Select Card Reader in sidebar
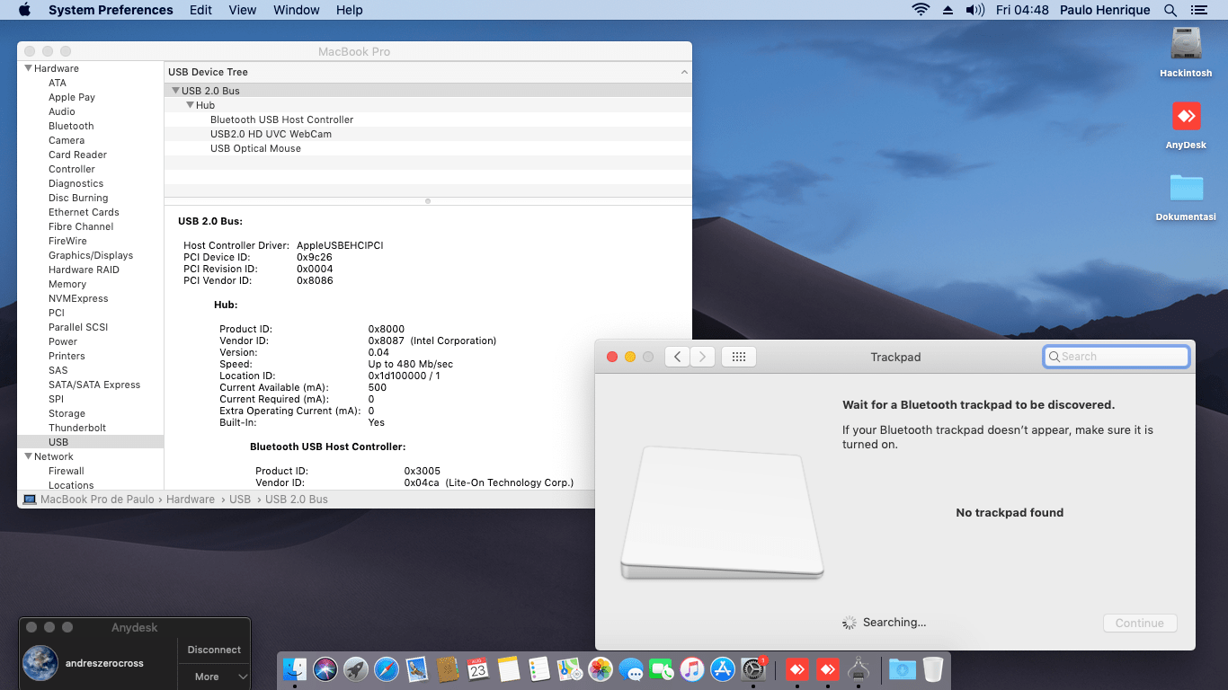1228x690 pixels. tap(77, 155)
